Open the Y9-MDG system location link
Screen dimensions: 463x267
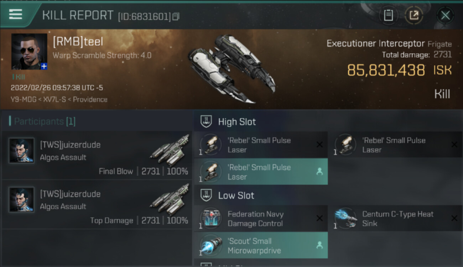(x=24, y=100)
